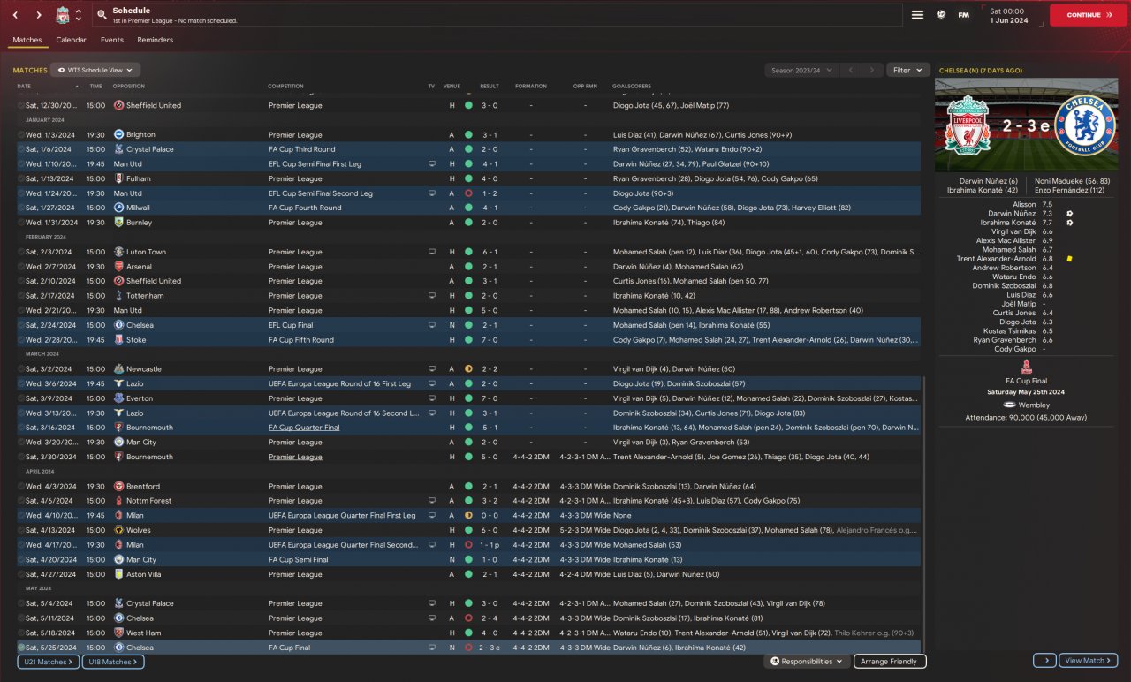
Task: Toggle the row checkbox for the Brighton match
Action: point(21,135)
